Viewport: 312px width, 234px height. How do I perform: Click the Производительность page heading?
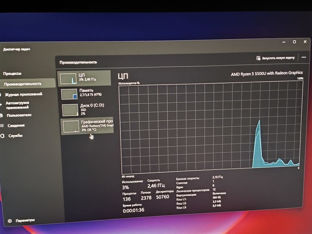pyautogui.click(x=78, y=62)
